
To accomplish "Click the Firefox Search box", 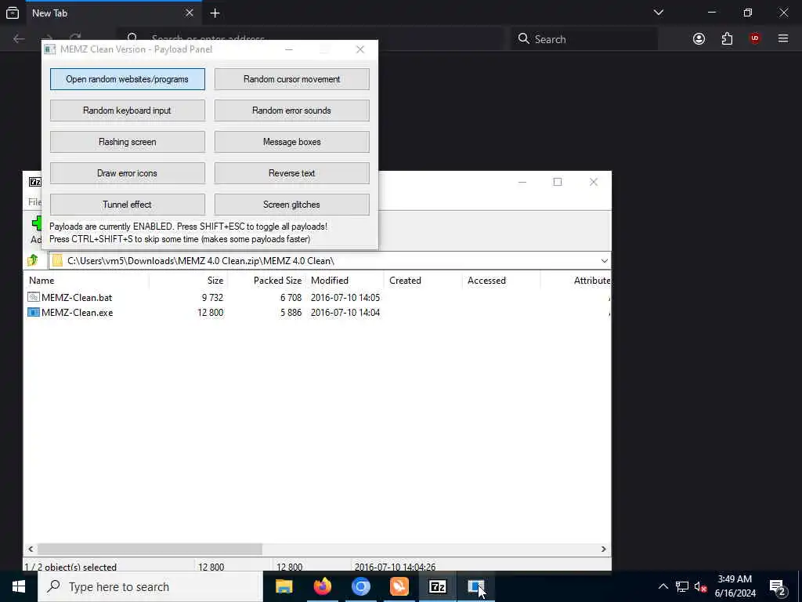I will 584,39.
